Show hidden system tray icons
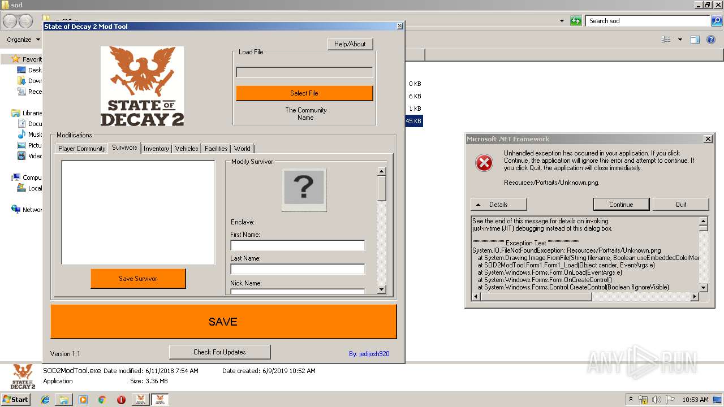 (x=631, y=400)
